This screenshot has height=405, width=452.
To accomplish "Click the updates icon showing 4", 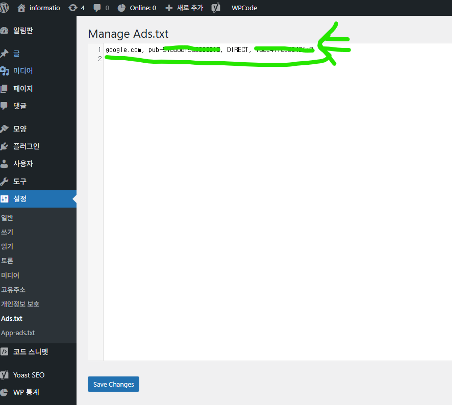I will pyautogui.click(x=73, y=8).
